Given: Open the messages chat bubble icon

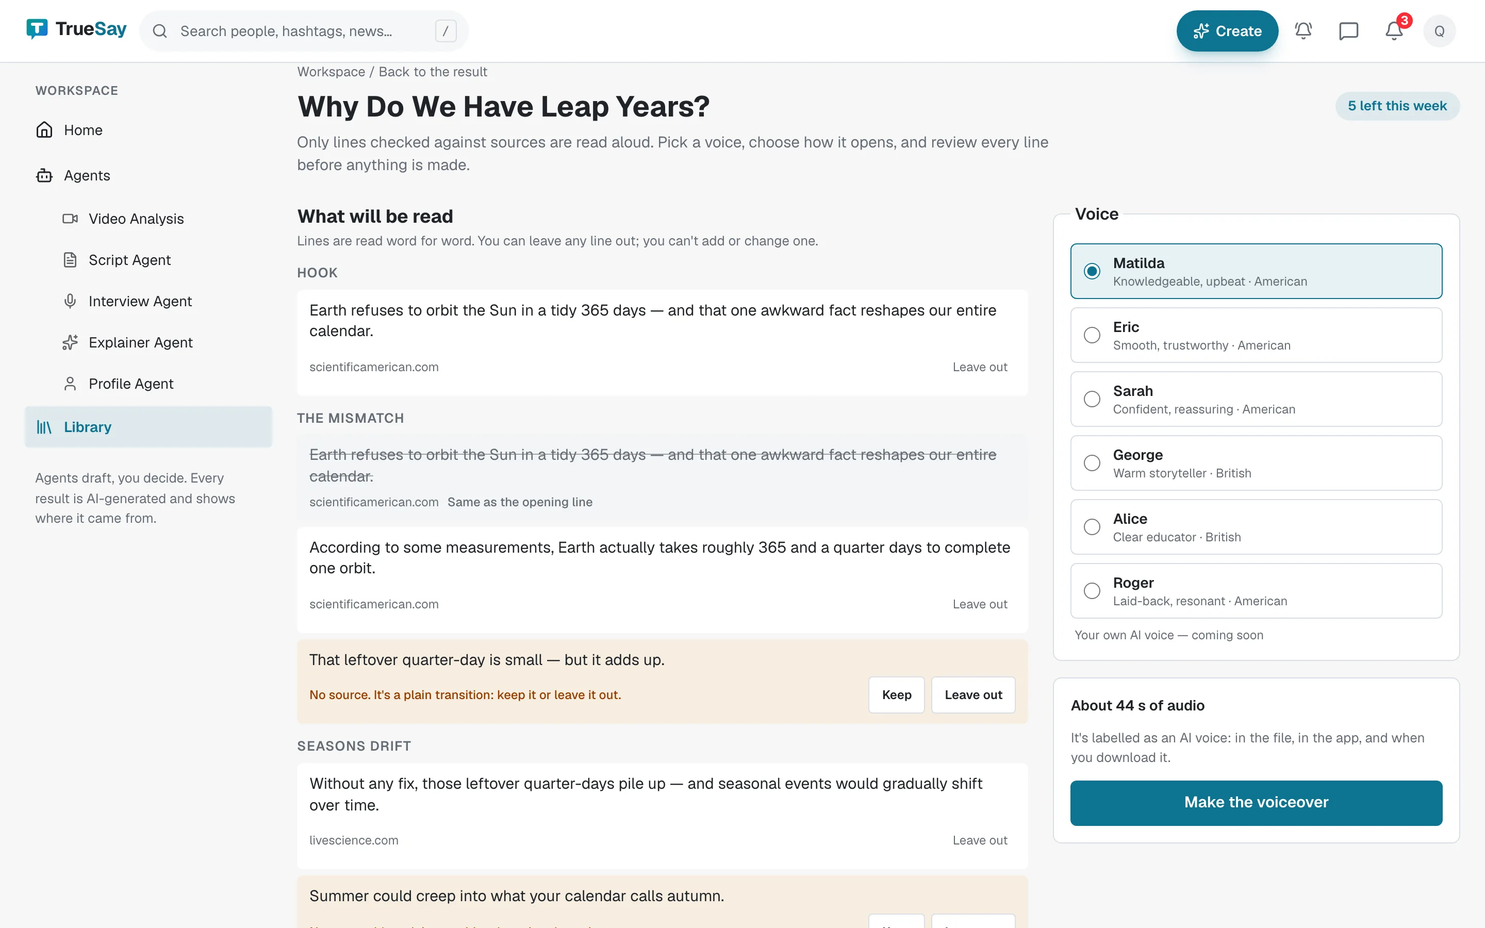Looking at the screenshot, I should tap(1349, 31).
